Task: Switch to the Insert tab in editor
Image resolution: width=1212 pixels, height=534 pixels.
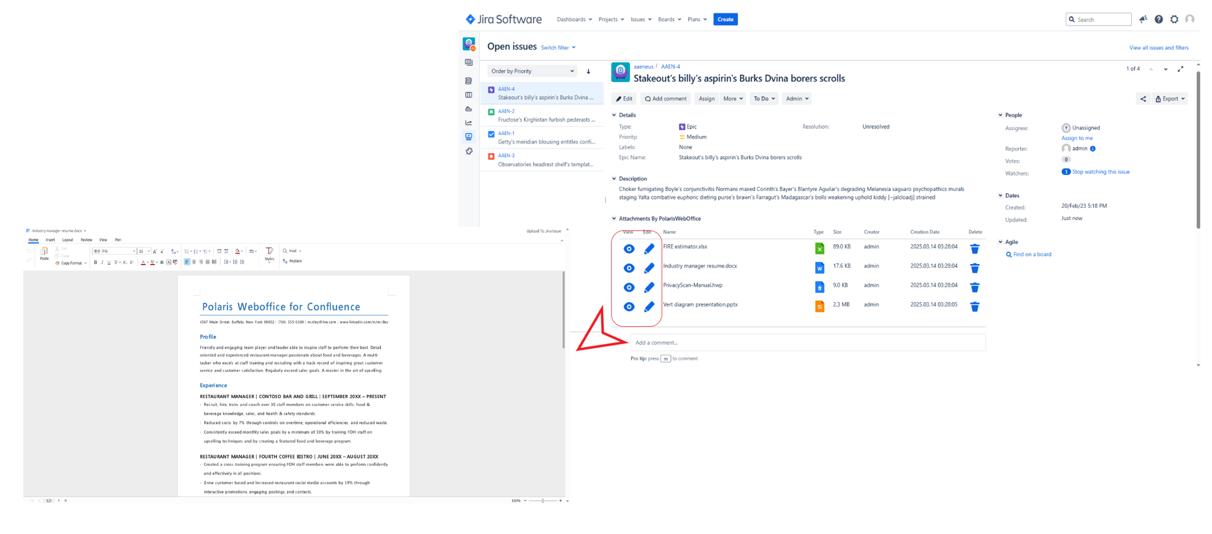Action: click(50, 240)
